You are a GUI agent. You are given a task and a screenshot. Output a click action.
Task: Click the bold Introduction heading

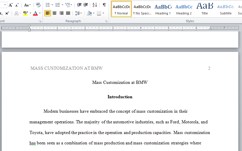coord(120,97)
